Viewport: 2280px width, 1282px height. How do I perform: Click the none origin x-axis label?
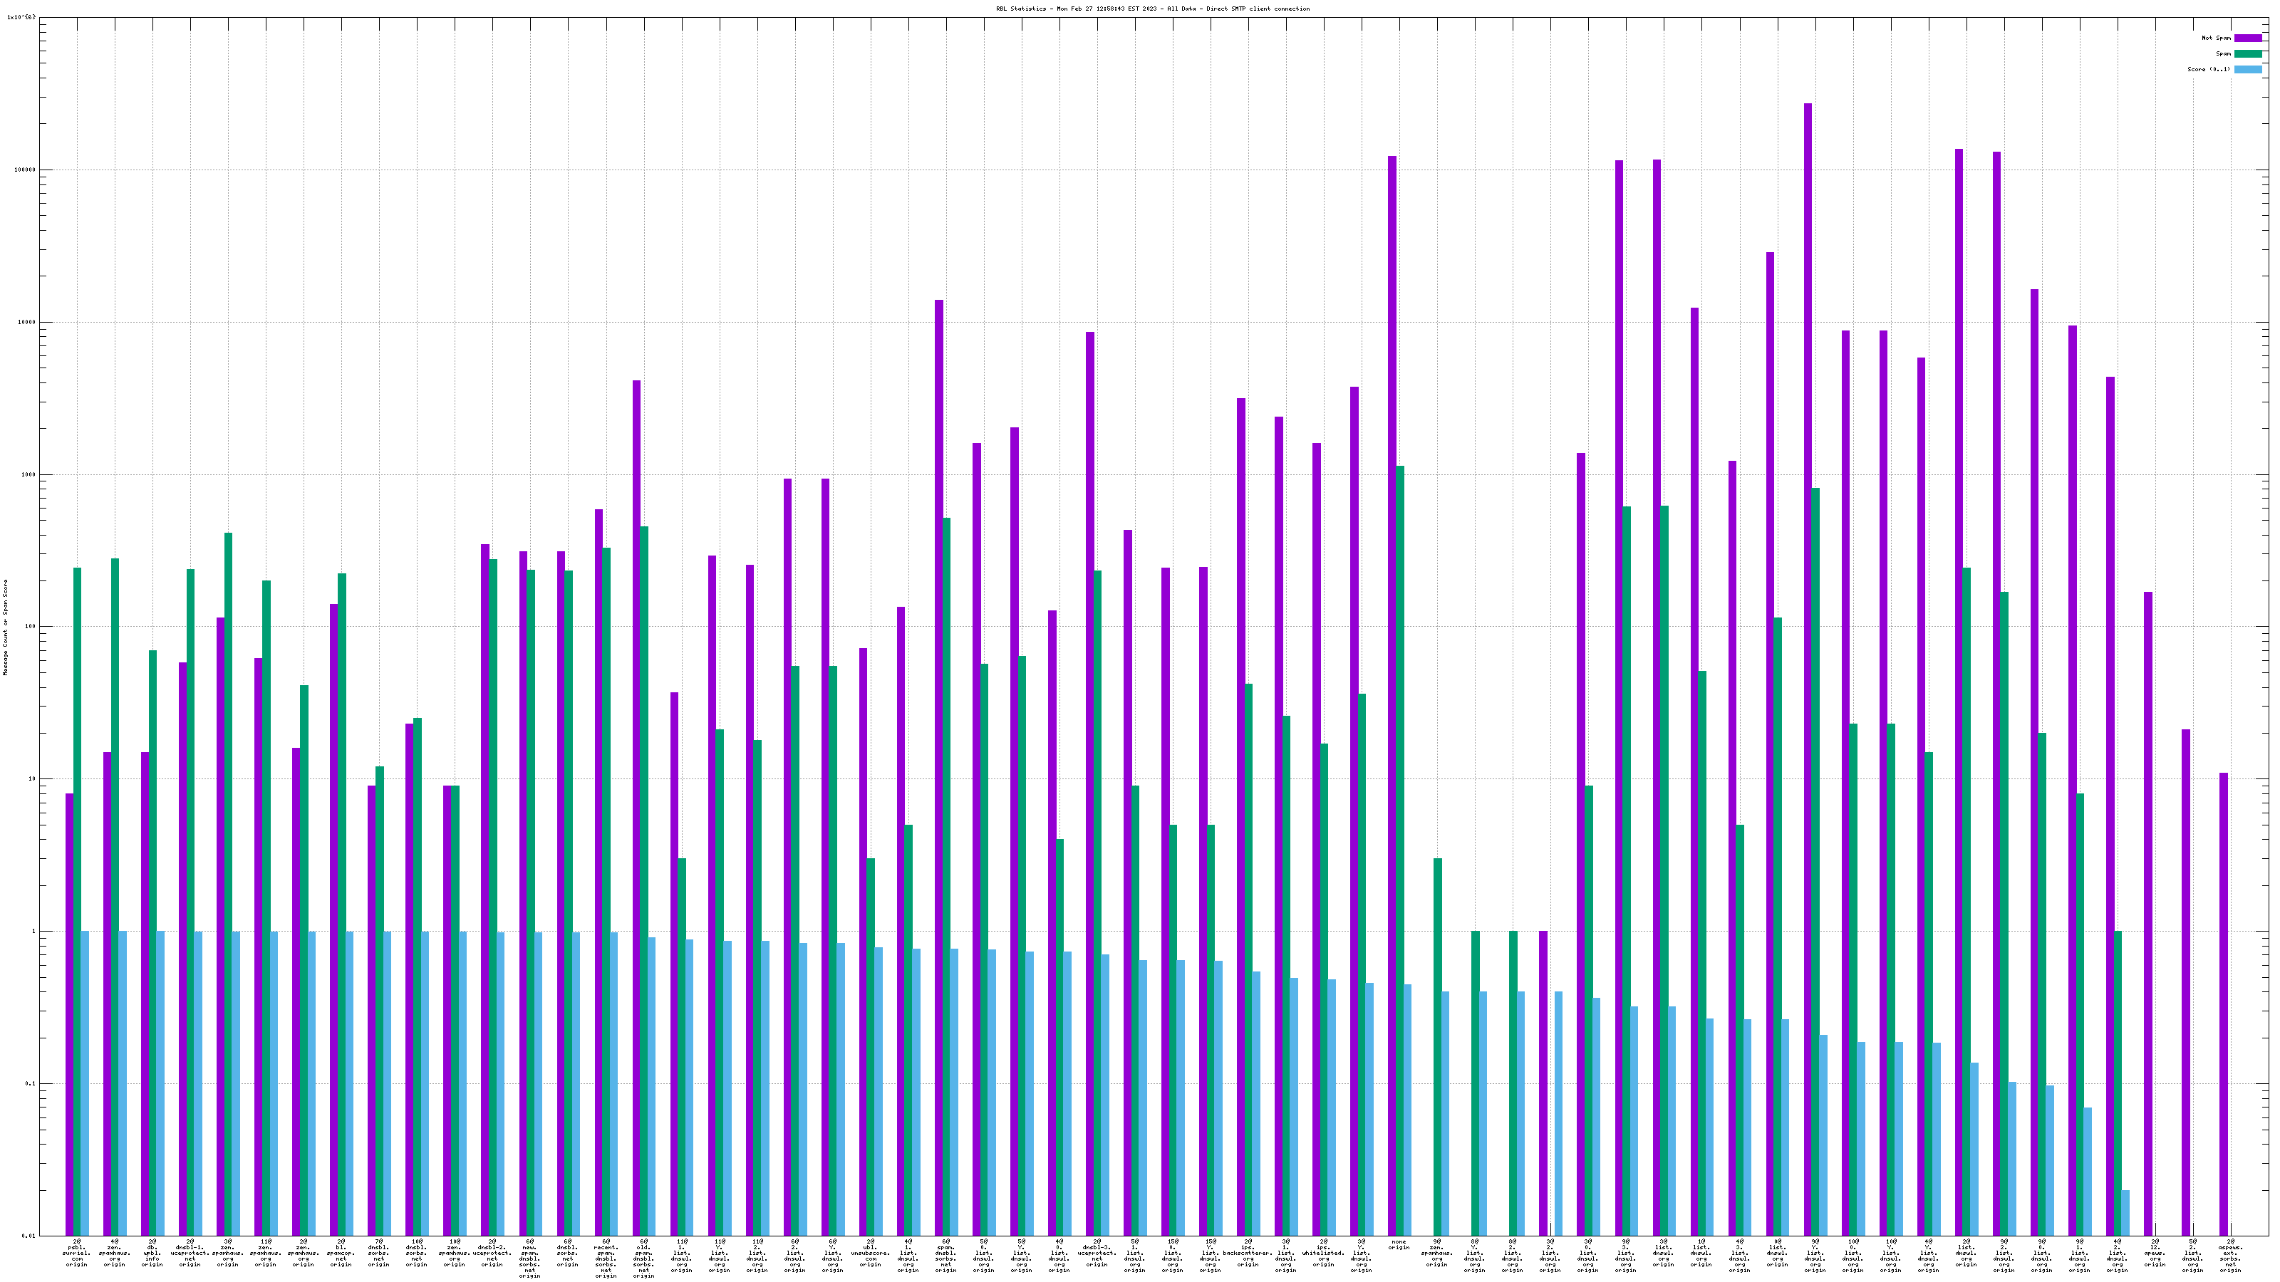(1399, 1245)
